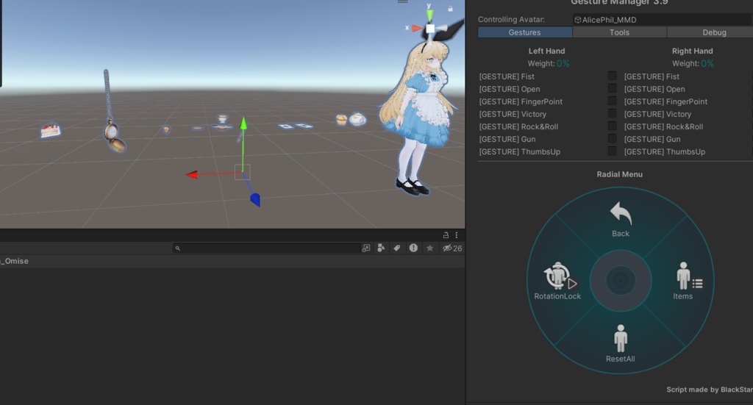This screenshot has height=405, width=753.
Task: Click Right Hand [GESTURE] FingerPoint label
Action: pyautogui.click(x=665, y=101)
